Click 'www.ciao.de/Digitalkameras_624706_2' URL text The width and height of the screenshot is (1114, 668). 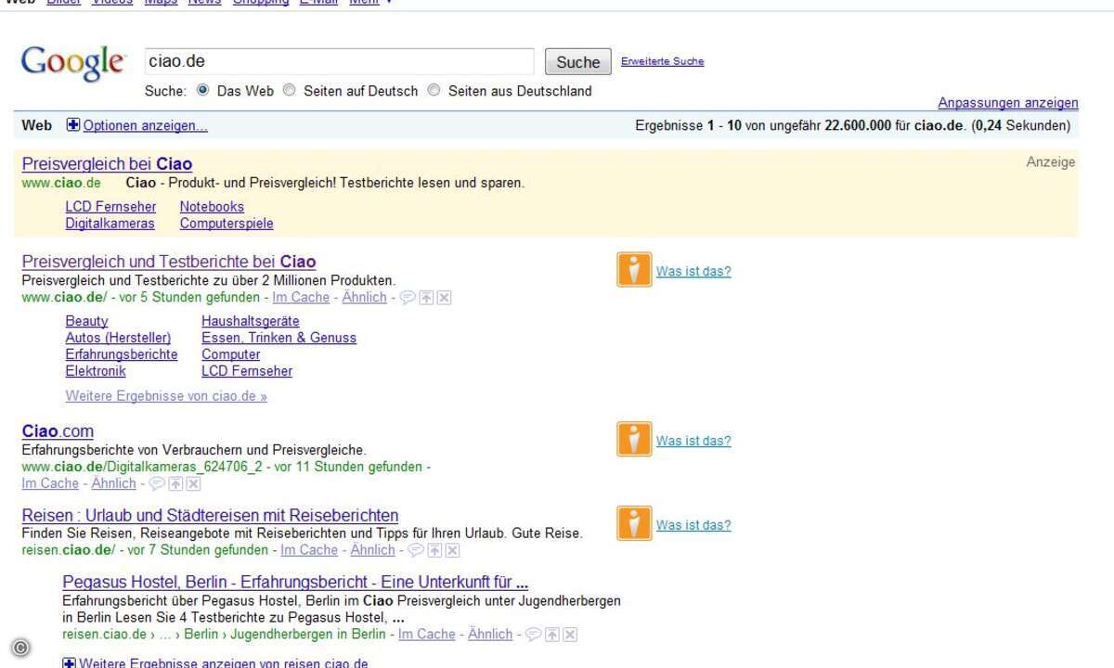coord(142,467)
